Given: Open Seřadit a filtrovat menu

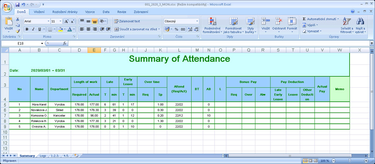Looking at the screenshot, I should tap(347, 25).
